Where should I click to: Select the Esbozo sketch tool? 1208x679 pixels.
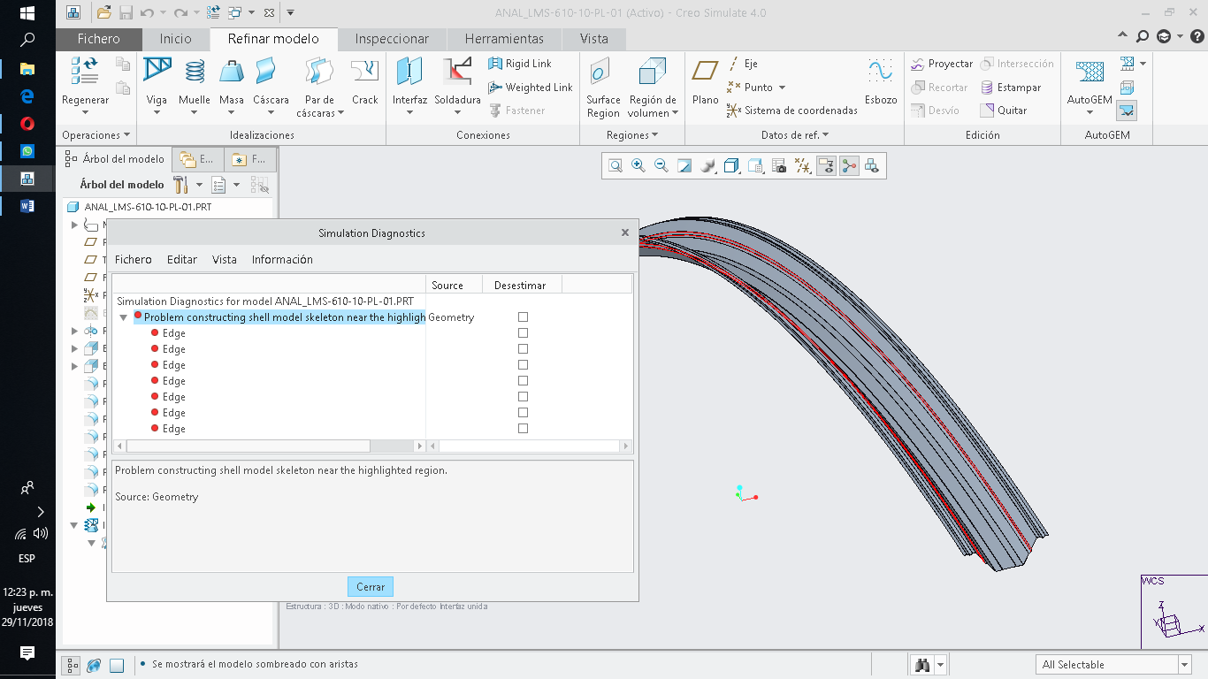point(880,80)
